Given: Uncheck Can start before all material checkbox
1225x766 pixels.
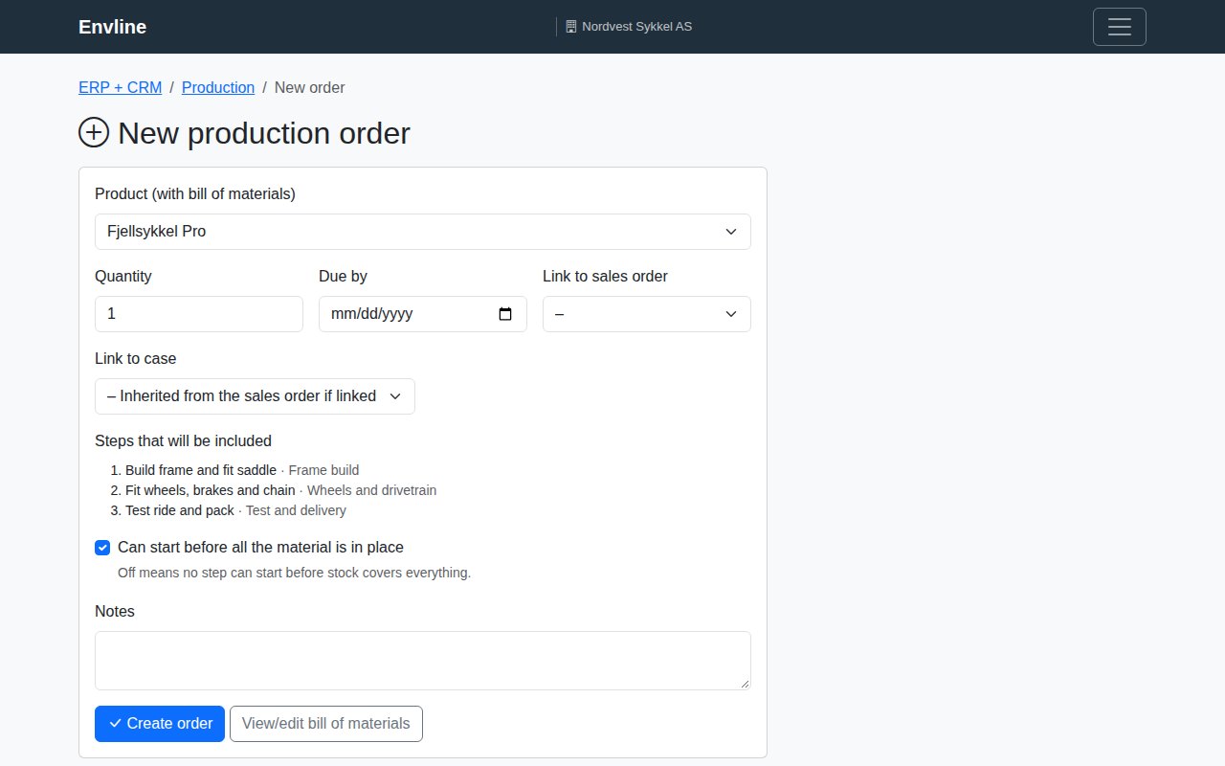Looking at the screenshot, I should 102,548.
